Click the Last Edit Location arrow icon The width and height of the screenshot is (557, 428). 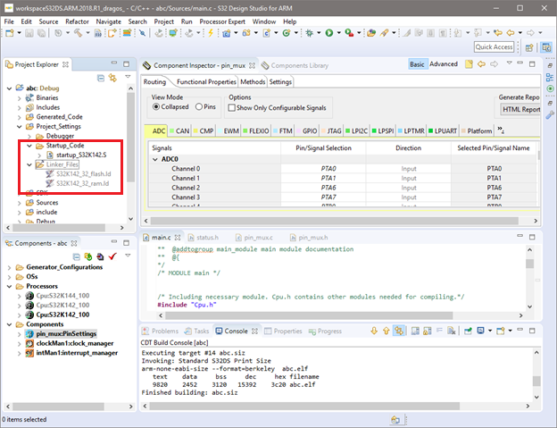[x=498, y=33]
